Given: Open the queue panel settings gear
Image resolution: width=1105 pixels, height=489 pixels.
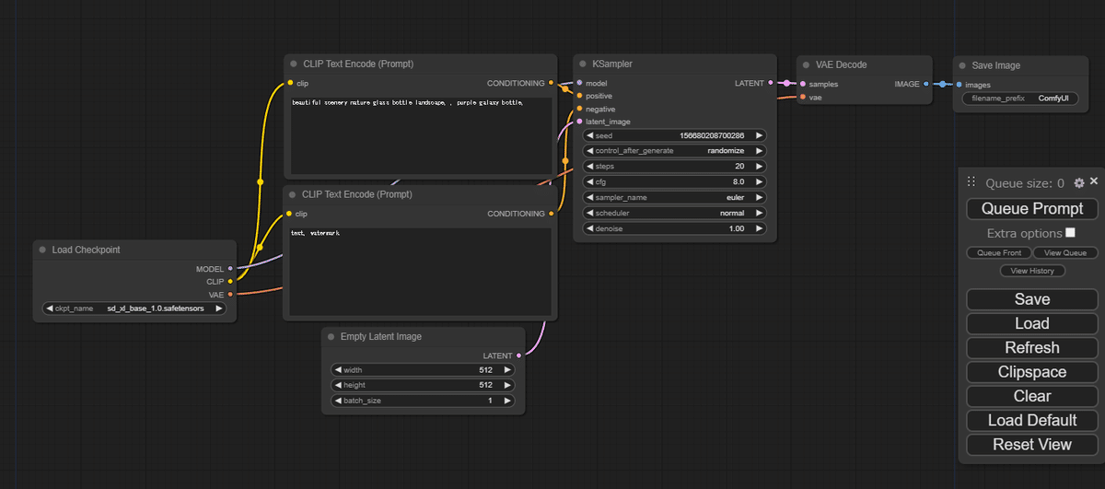Looking at the screenshot, I should tap(1079, 183).
